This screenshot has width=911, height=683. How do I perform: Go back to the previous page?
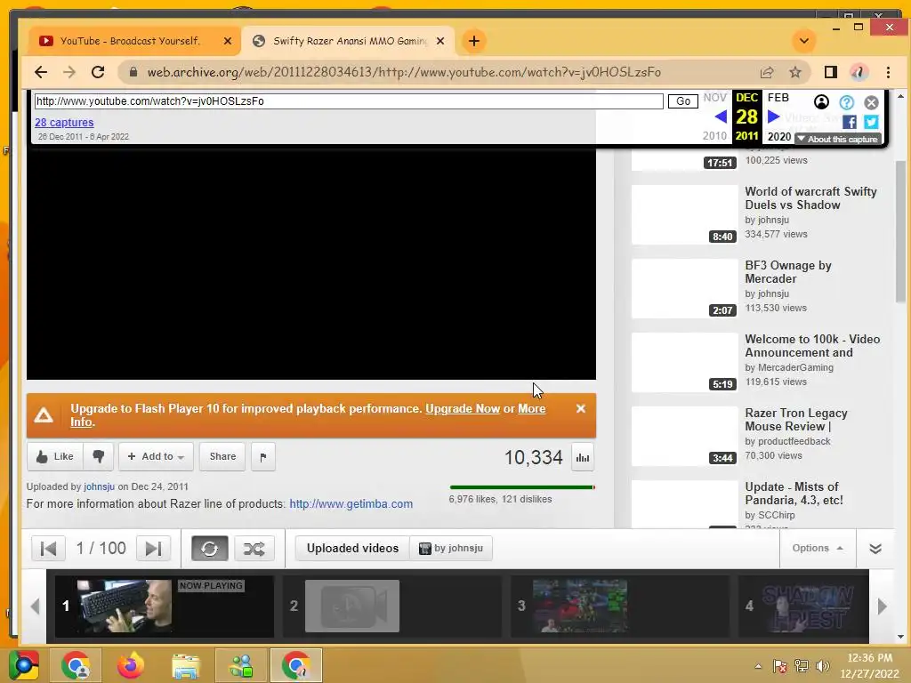(41, 72)
